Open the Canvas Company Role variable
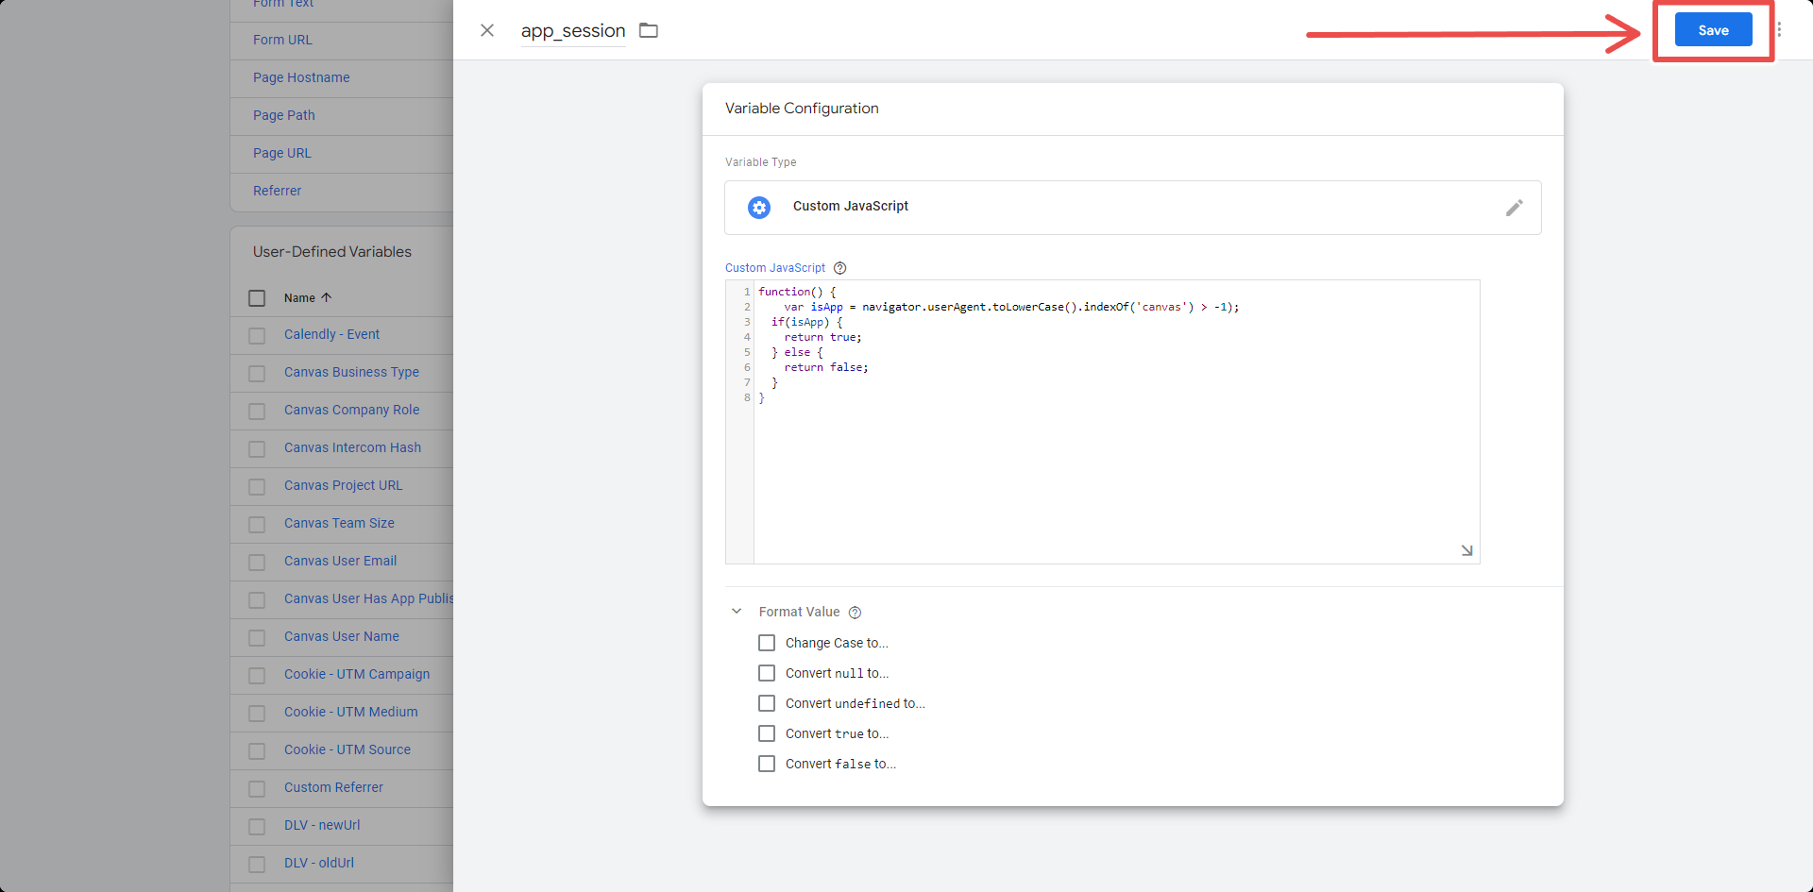The width and height of the screenshot is (1813, 892). (352, 410)
